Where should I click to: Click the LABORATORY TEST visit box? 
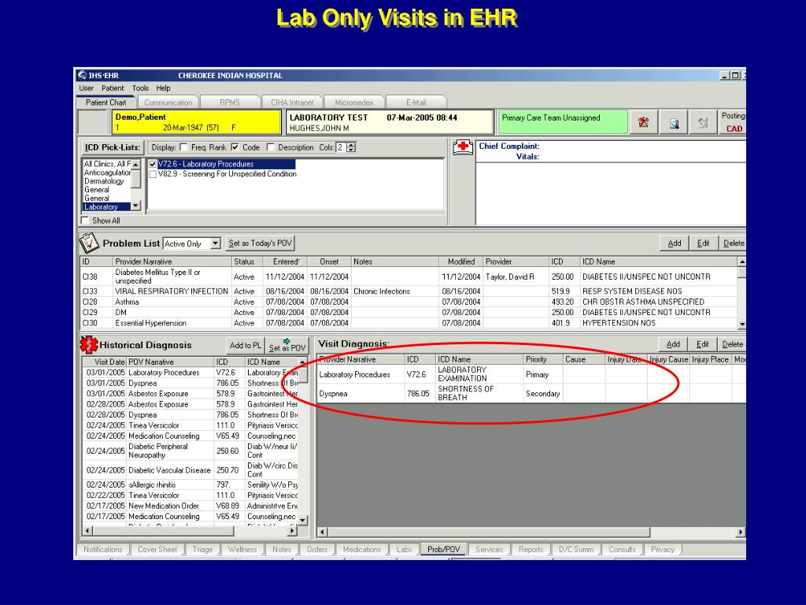click(x=389, y=122)
